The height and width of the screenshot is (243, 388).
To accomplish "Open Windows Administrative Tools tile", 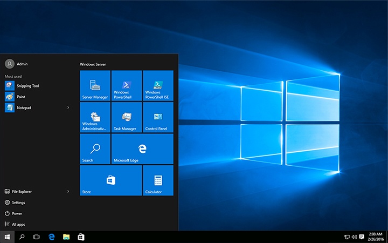I will 95,117.
